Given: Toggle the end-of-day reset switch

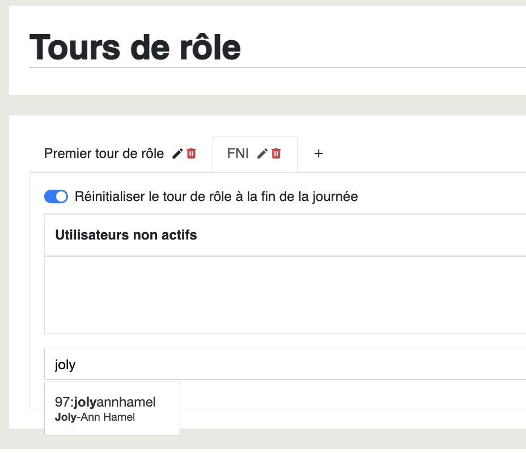Looking at the screenshot, I should click(56, 196).
